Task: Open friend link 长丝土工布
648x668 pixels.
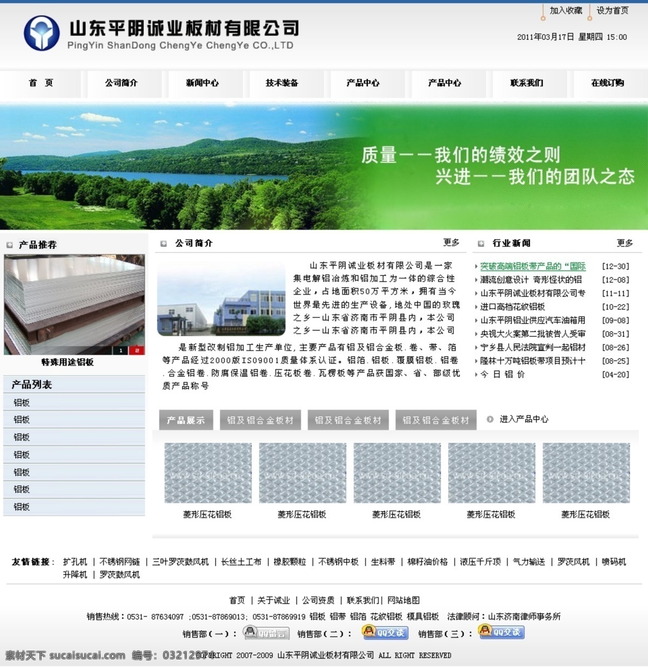Action: [241, 562]
